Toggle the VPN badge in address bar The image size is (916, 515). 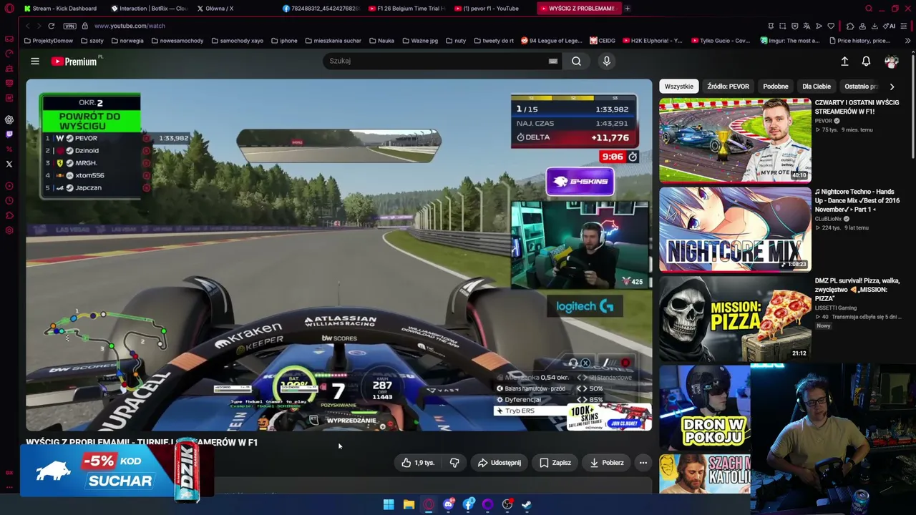coord(69,26)
